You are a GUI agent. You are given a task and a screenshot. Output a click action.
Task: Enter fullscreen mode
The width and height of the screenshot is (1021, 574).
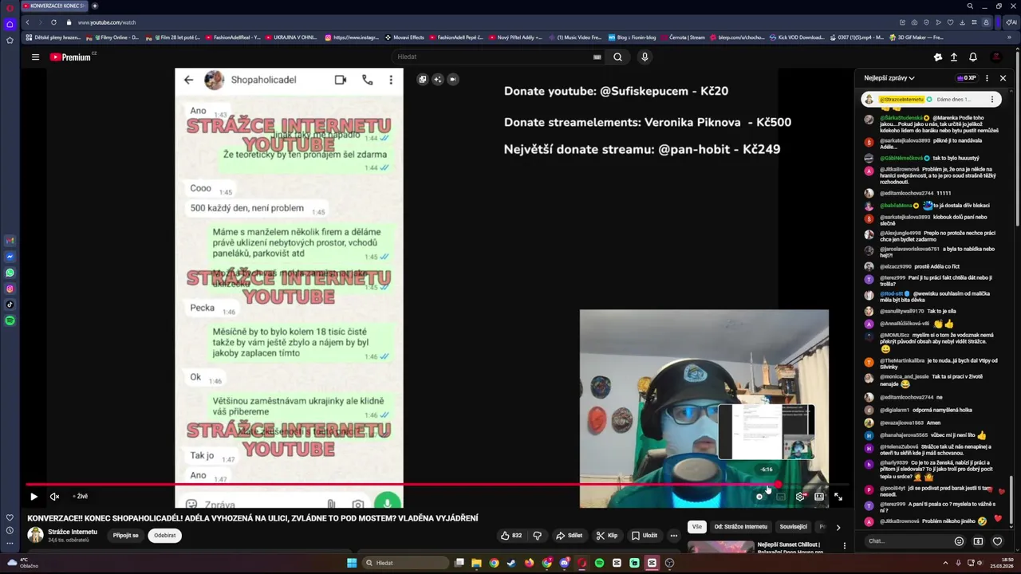coord(838,497)
